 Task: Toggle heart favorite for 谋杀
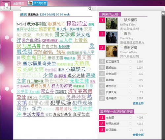(121, 33)
